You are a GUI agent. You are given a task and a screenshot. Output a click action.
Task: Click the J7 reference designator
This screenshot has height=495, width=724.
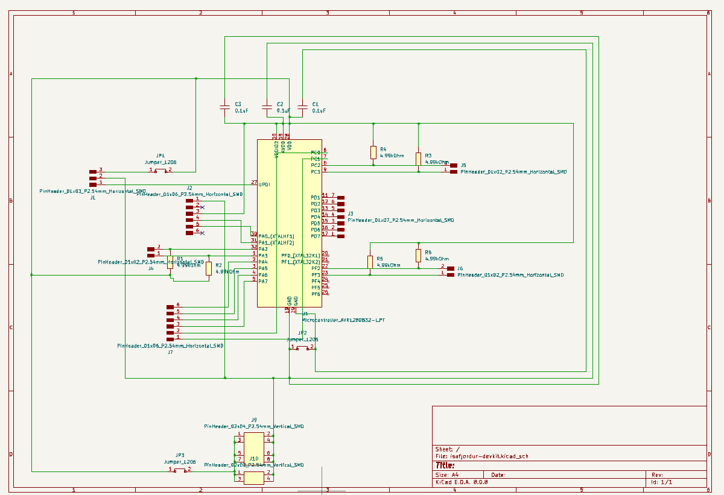170,352
